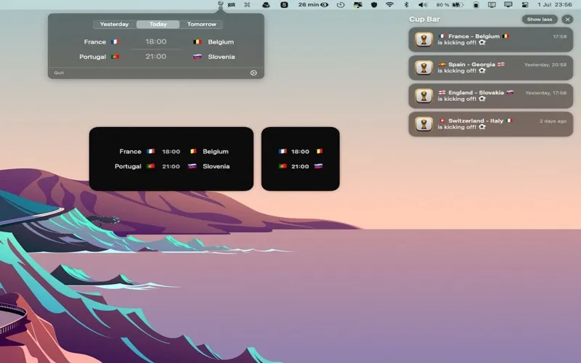Open the shield security menu bar icon
Viewport: 581px width, 363px height.
pyautogui.click(x=374, y=5)
